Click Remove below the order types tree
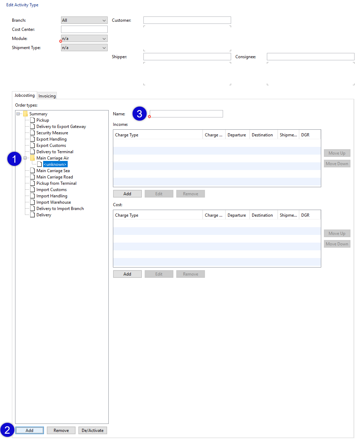The height and width of the screenshot is (440, 357). click(61, 430)
